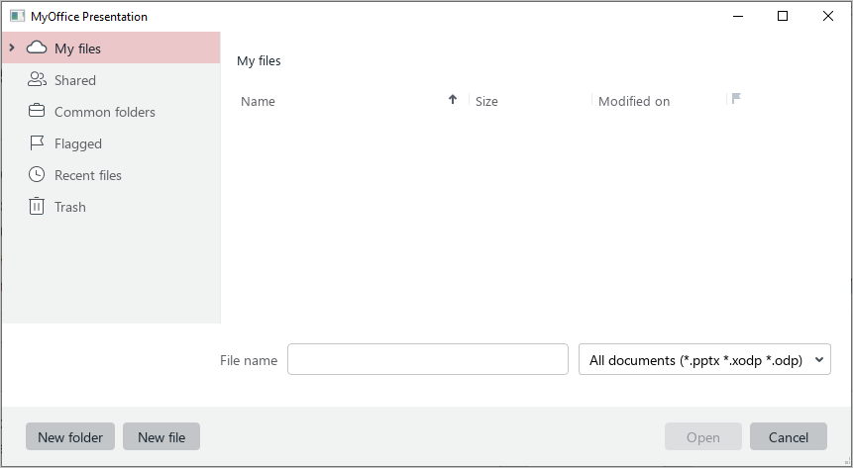
Task: Click the Shared people icon
Action: coord(37,79)
